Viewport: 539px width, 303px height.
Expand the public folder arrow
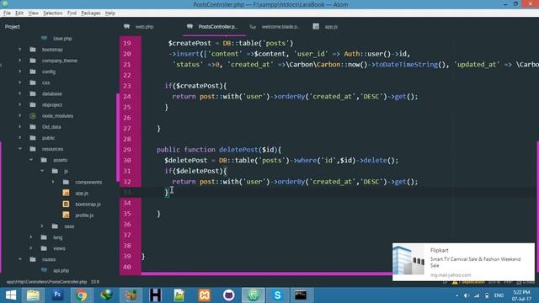point(19,138)
